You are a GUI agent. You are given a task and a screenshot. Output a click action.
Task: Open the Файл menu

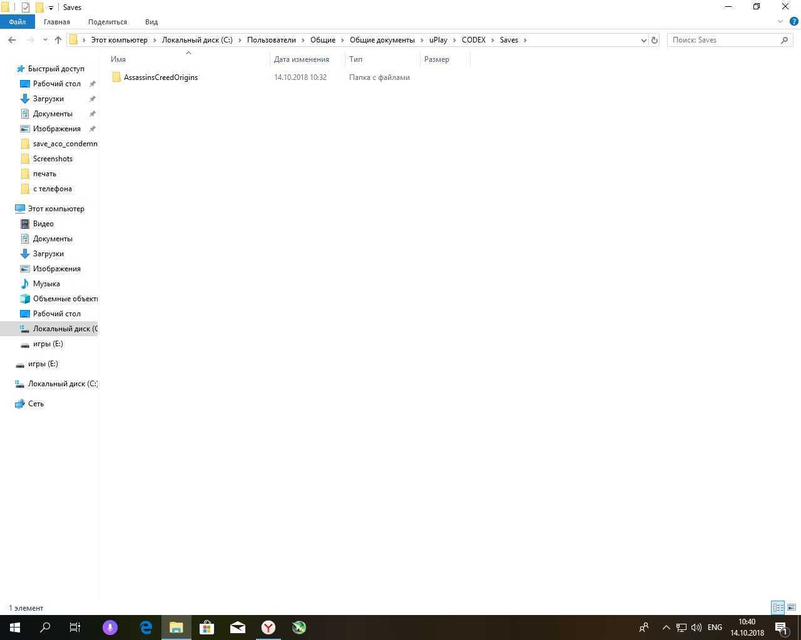[x=17, y=22]
